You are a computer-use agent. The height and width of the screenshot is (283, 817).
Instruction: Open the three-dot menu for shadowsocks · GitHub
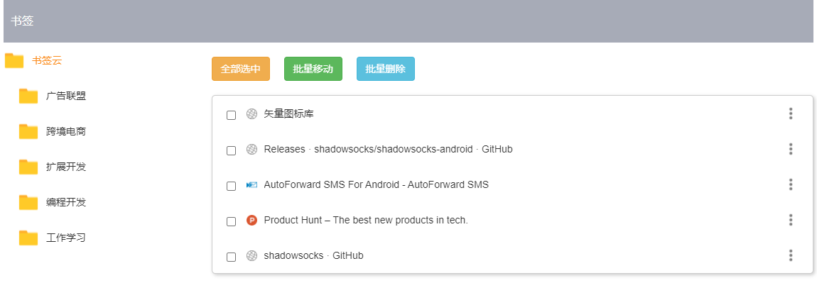pos(791,255)
